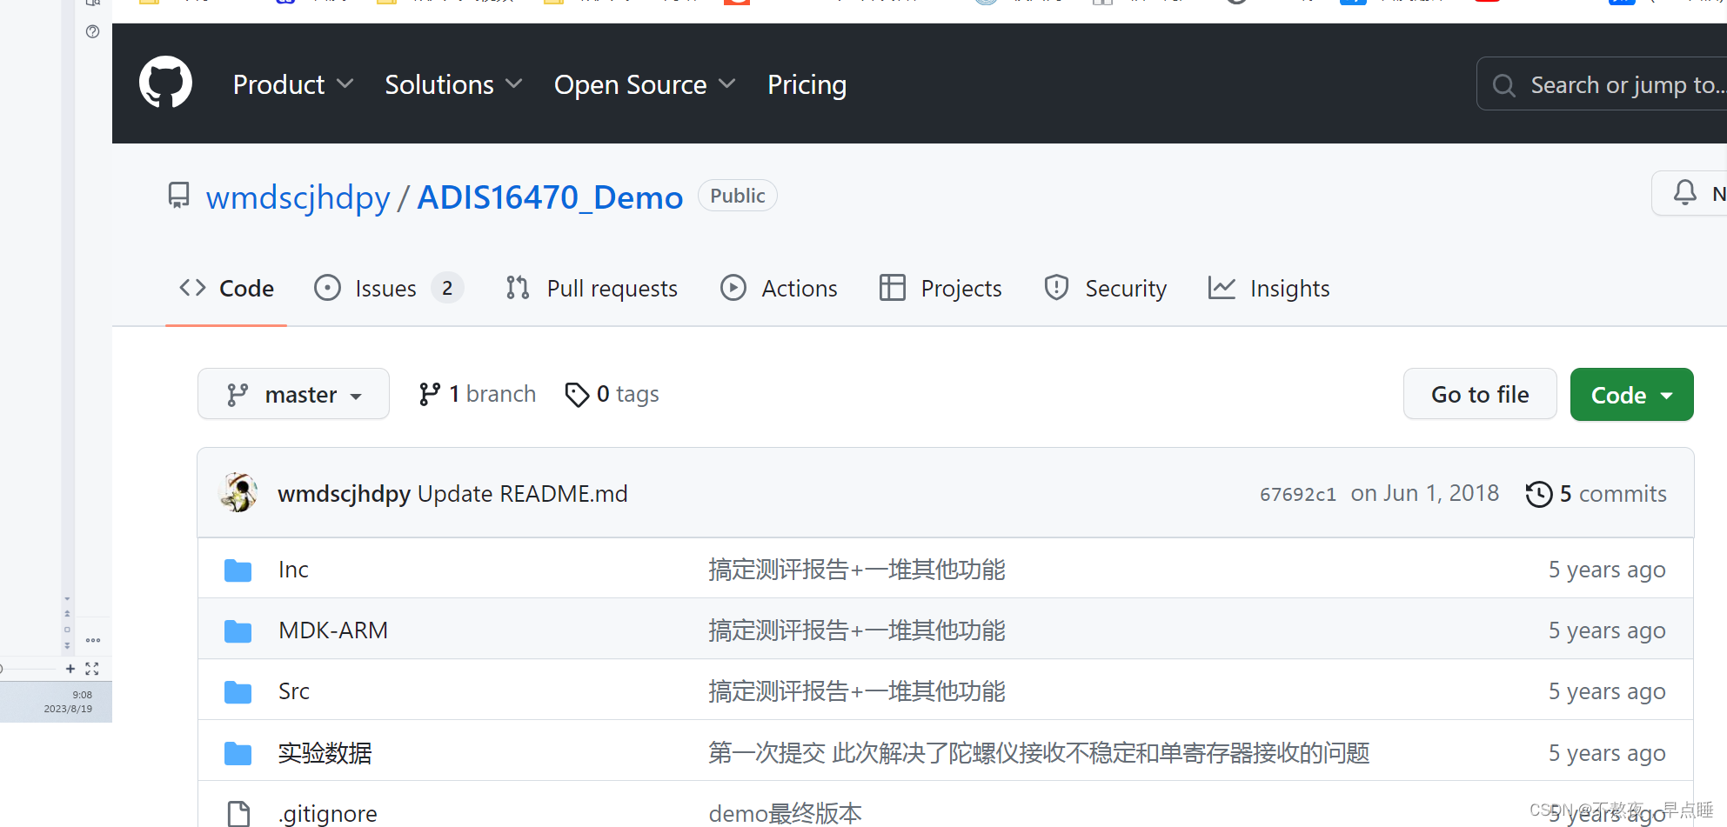Screen dimensions: 1727x827
Task: Open the Open Source menu
Action: (x=645, y=84)
